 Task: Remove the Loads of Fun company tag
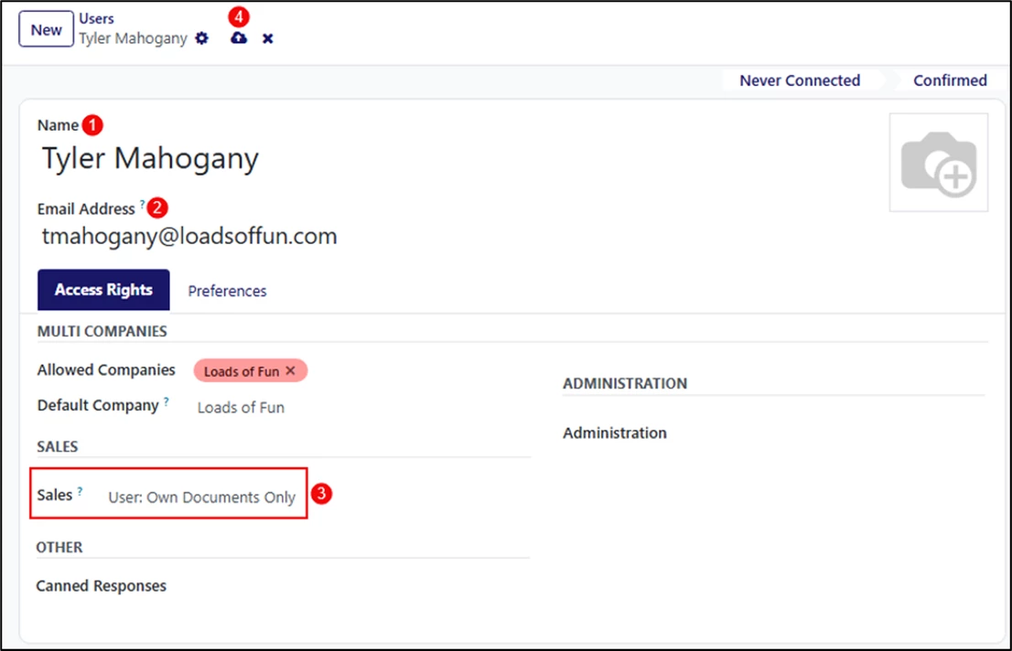point(290,370)
